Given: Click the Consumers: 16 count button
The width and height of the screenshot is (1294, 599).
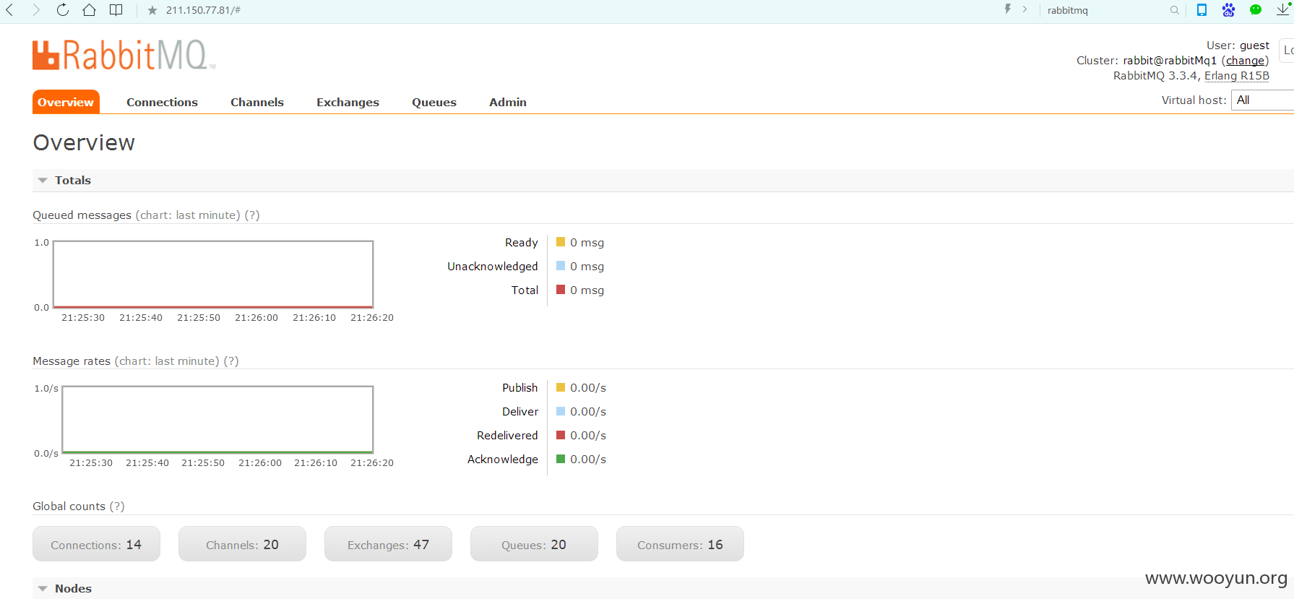Looking at the screenshot, I should pos(680,544).
